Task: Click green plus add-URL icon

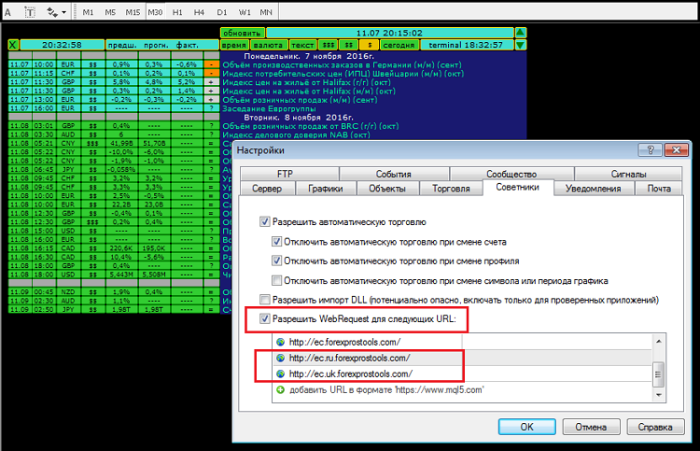Action: point(280,389)
